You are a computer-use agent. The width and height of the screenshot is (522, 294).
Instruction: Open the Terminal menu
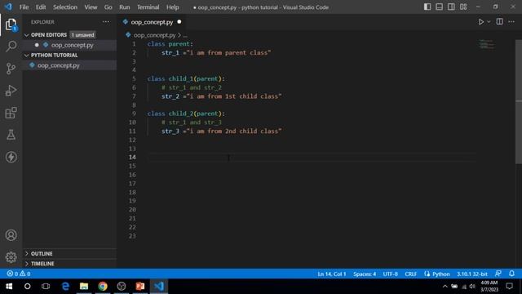(148, 7)
